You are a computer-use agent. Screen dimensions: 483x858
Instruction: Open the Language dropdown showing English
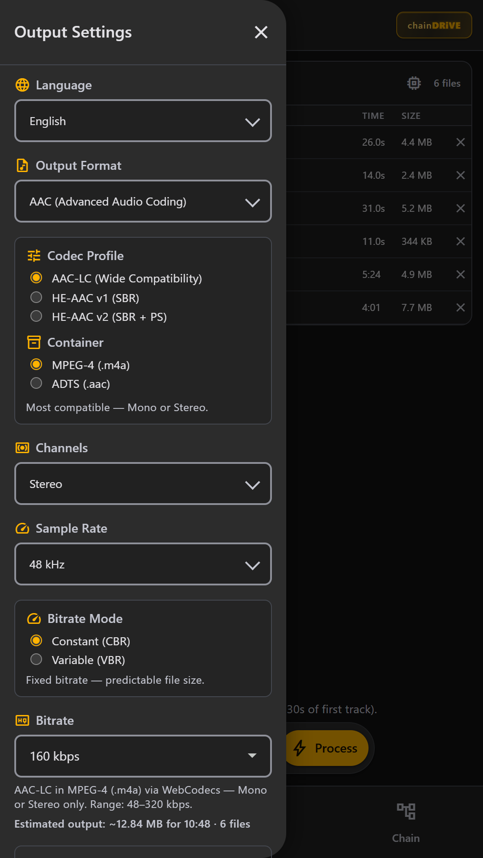[x=143, y=121]
